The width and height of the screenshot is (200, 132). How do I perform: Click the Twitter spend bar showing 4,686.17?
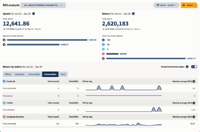[x=33, y=45]
